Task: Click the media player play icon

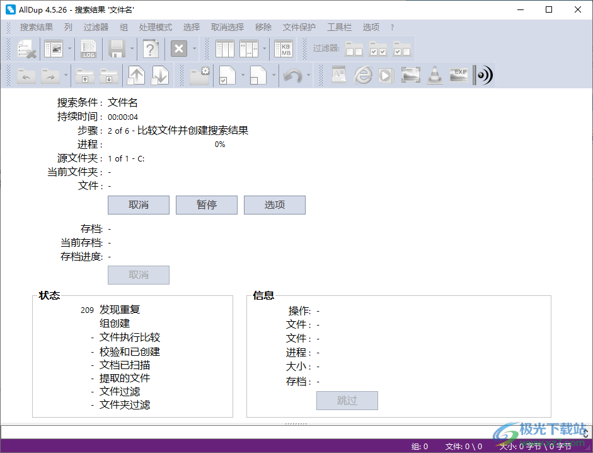Action: [x=386, y=75]
